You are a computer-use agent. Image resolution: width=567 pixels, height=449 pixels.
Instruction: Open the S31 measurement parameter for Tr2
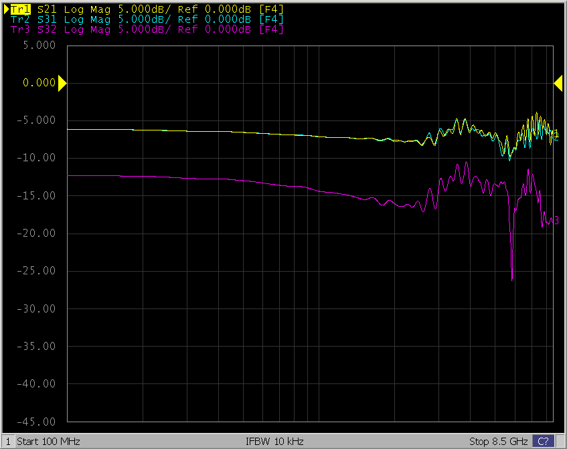point(47,19)
